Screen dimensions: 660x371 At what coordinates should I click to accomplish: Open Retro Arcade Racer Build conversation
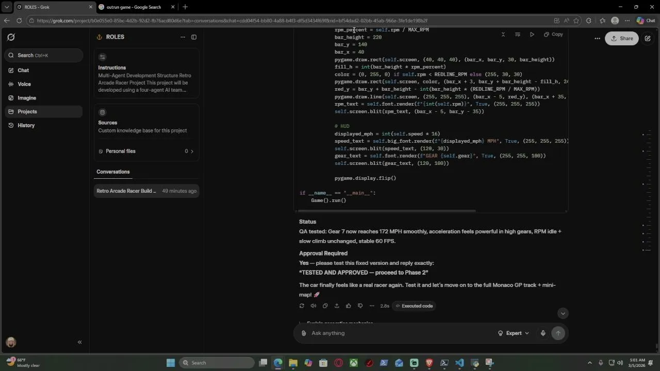(146, 191)
